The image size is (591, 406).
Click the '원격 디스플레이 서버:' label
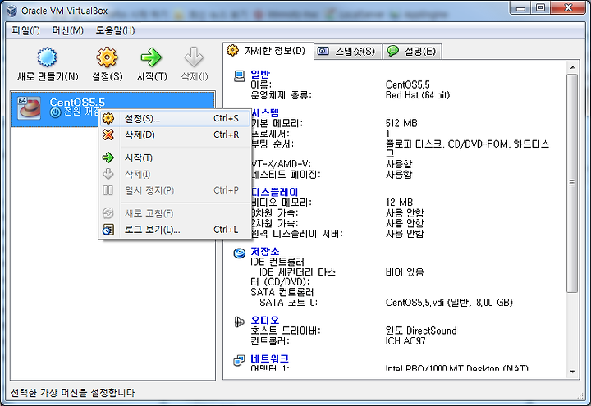(x=296, y=234)
